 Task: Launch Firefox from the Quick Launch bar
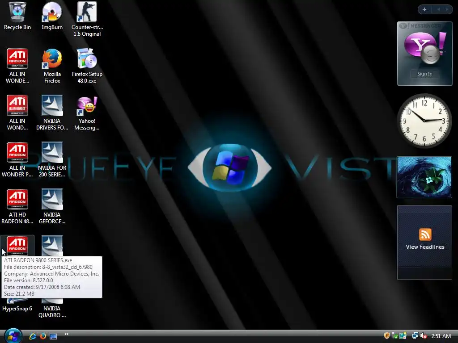(x=43, y=336)
